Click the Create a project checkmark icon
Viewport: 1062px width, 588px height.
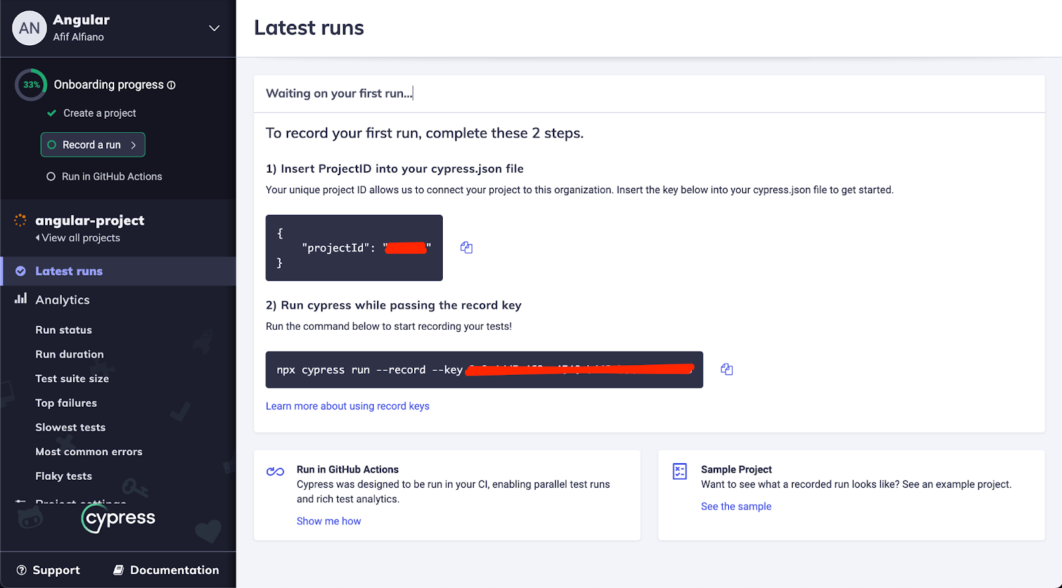coord(51,113)
